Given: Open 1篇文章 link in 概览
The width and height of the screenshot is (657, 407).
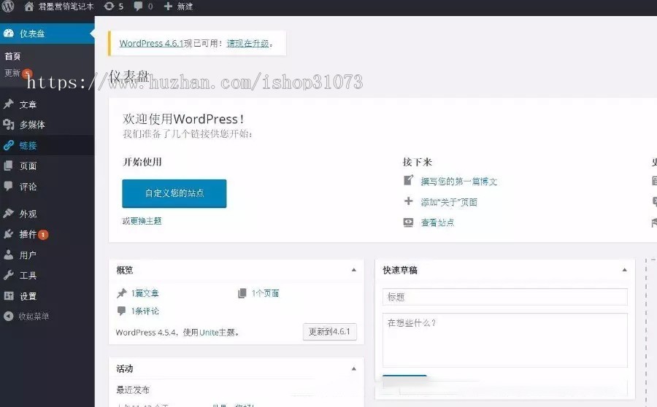Looking at the screenshot, I should [x=145, y=293].
